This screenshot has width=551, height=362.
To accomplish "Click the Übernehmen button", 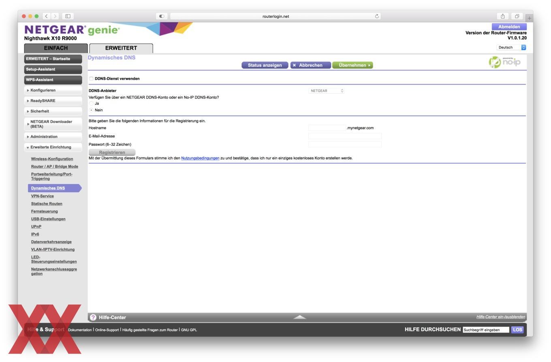I will click(352, 65).
